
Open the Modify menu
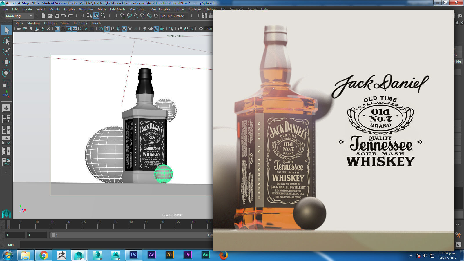[x=55, y=9]
